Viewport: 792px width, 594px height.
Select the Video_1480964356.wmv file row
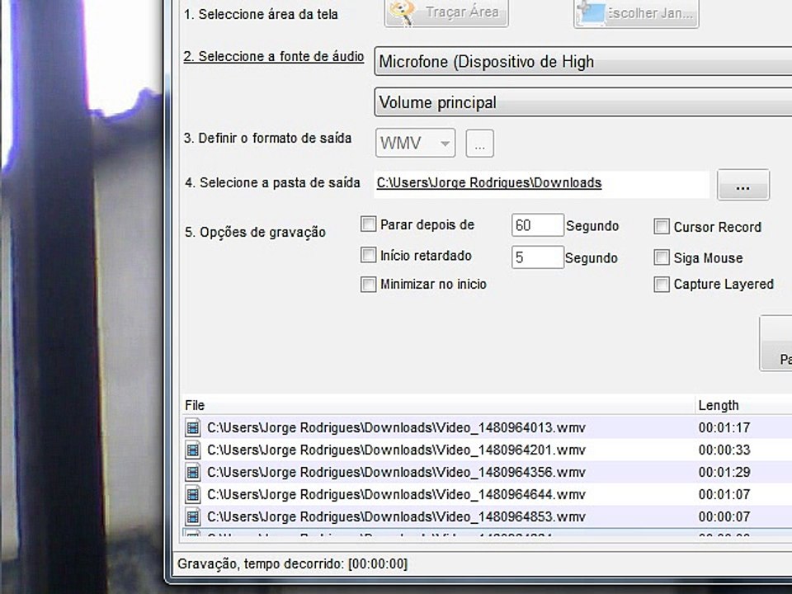(487, 472)
